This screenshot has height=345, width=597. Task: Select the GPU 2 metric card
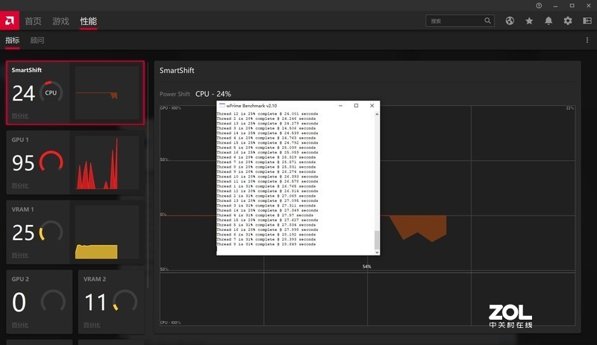pos(40,302)
